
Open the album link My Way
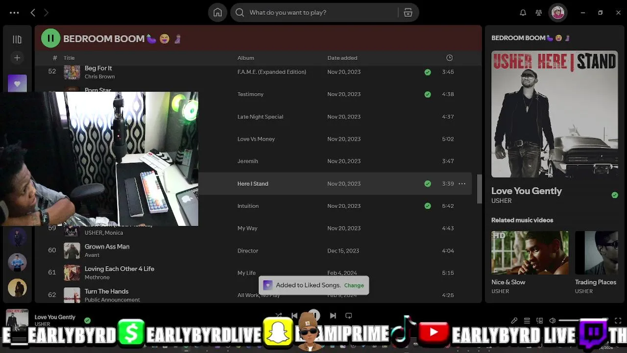click(x=247, y=228)
